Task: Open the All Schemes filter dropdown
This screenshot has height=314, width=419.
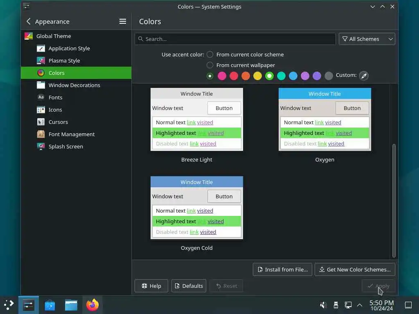Action: pyautogui.click(x=367, y=39)
